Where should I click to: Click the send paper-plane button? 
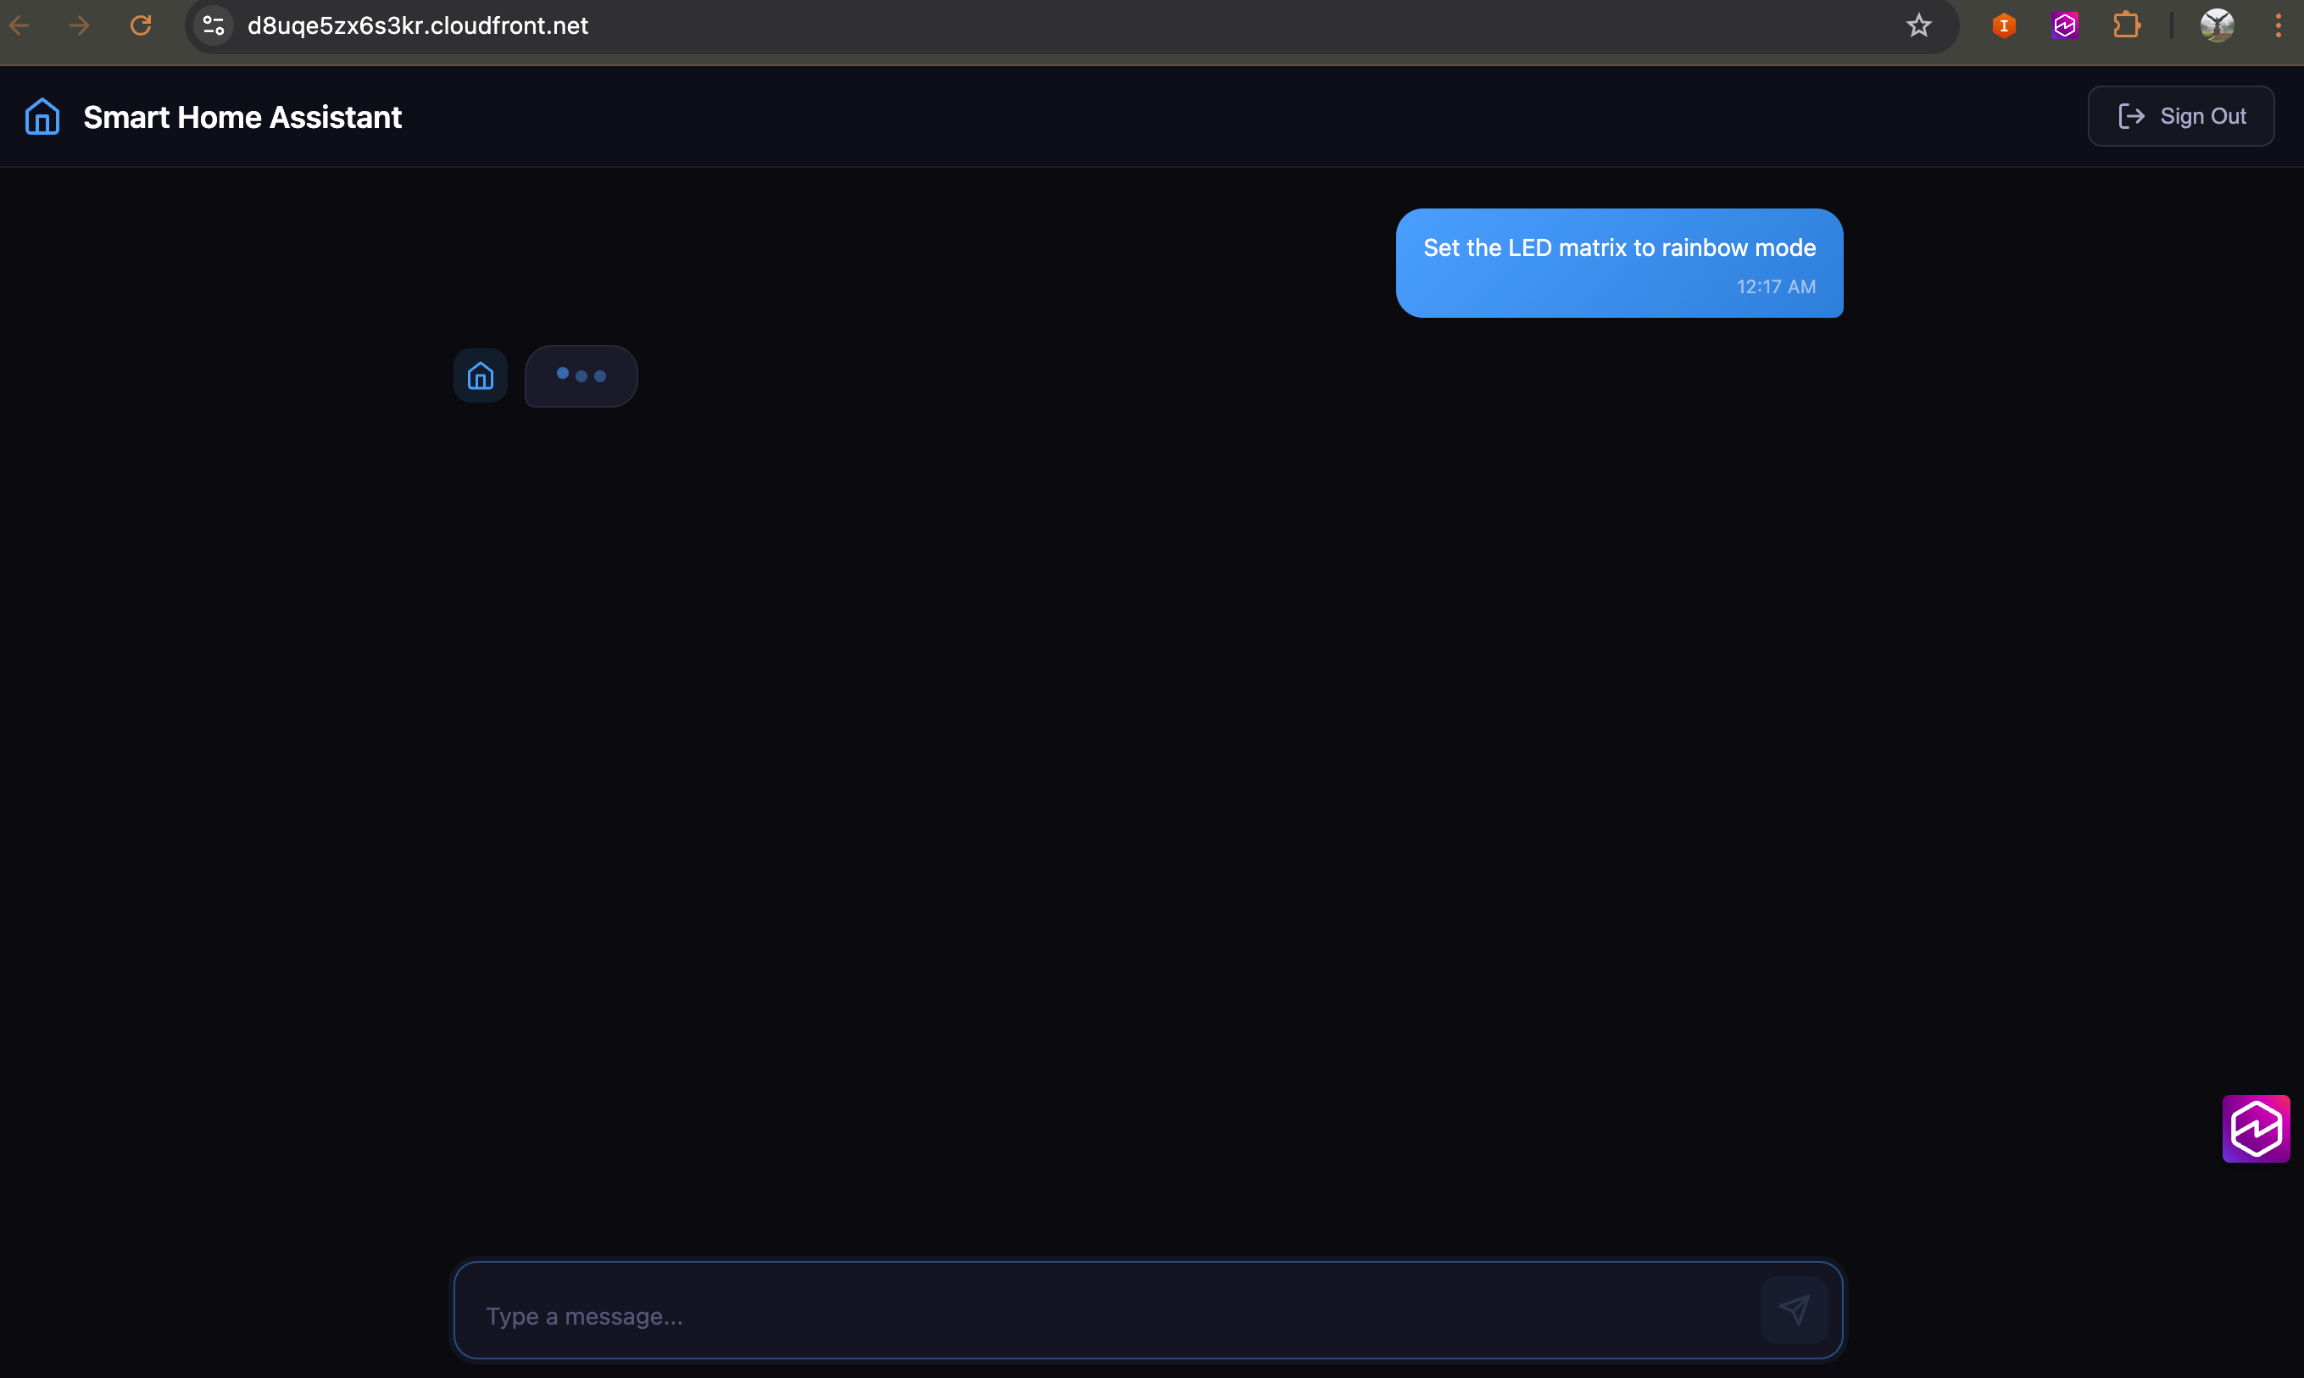coord(1793,1310)
